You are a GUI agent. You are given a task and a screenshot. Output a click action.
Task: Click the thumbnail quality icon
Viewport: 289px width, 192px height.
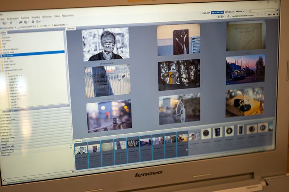[x=219, y=17]
